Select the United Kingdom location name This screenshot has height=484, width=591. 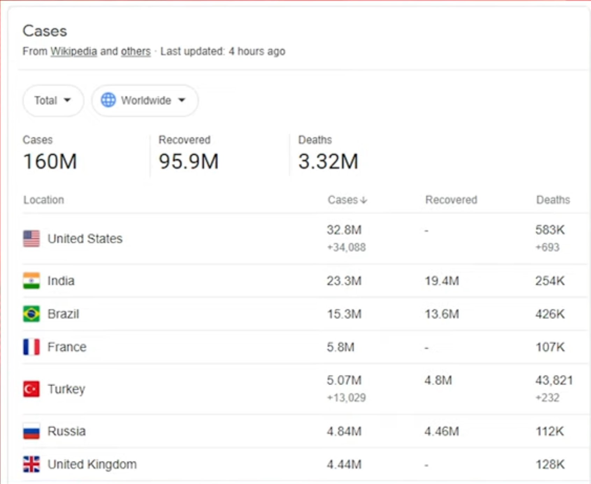click(92, 464)
